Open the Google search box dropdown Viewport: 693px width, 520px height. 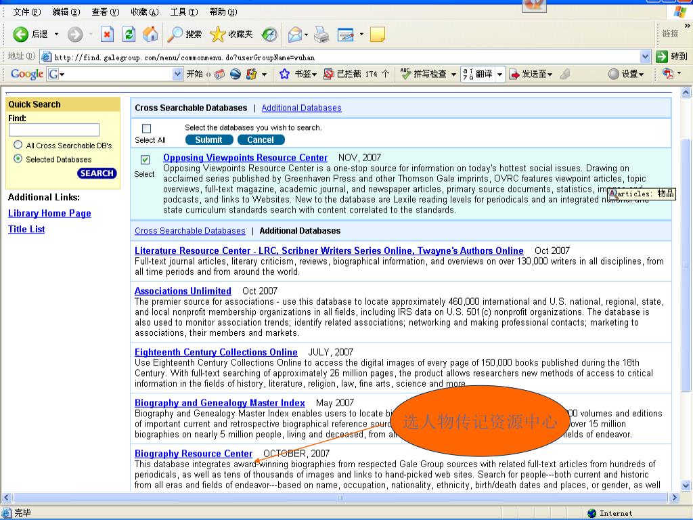pos(177,74)
